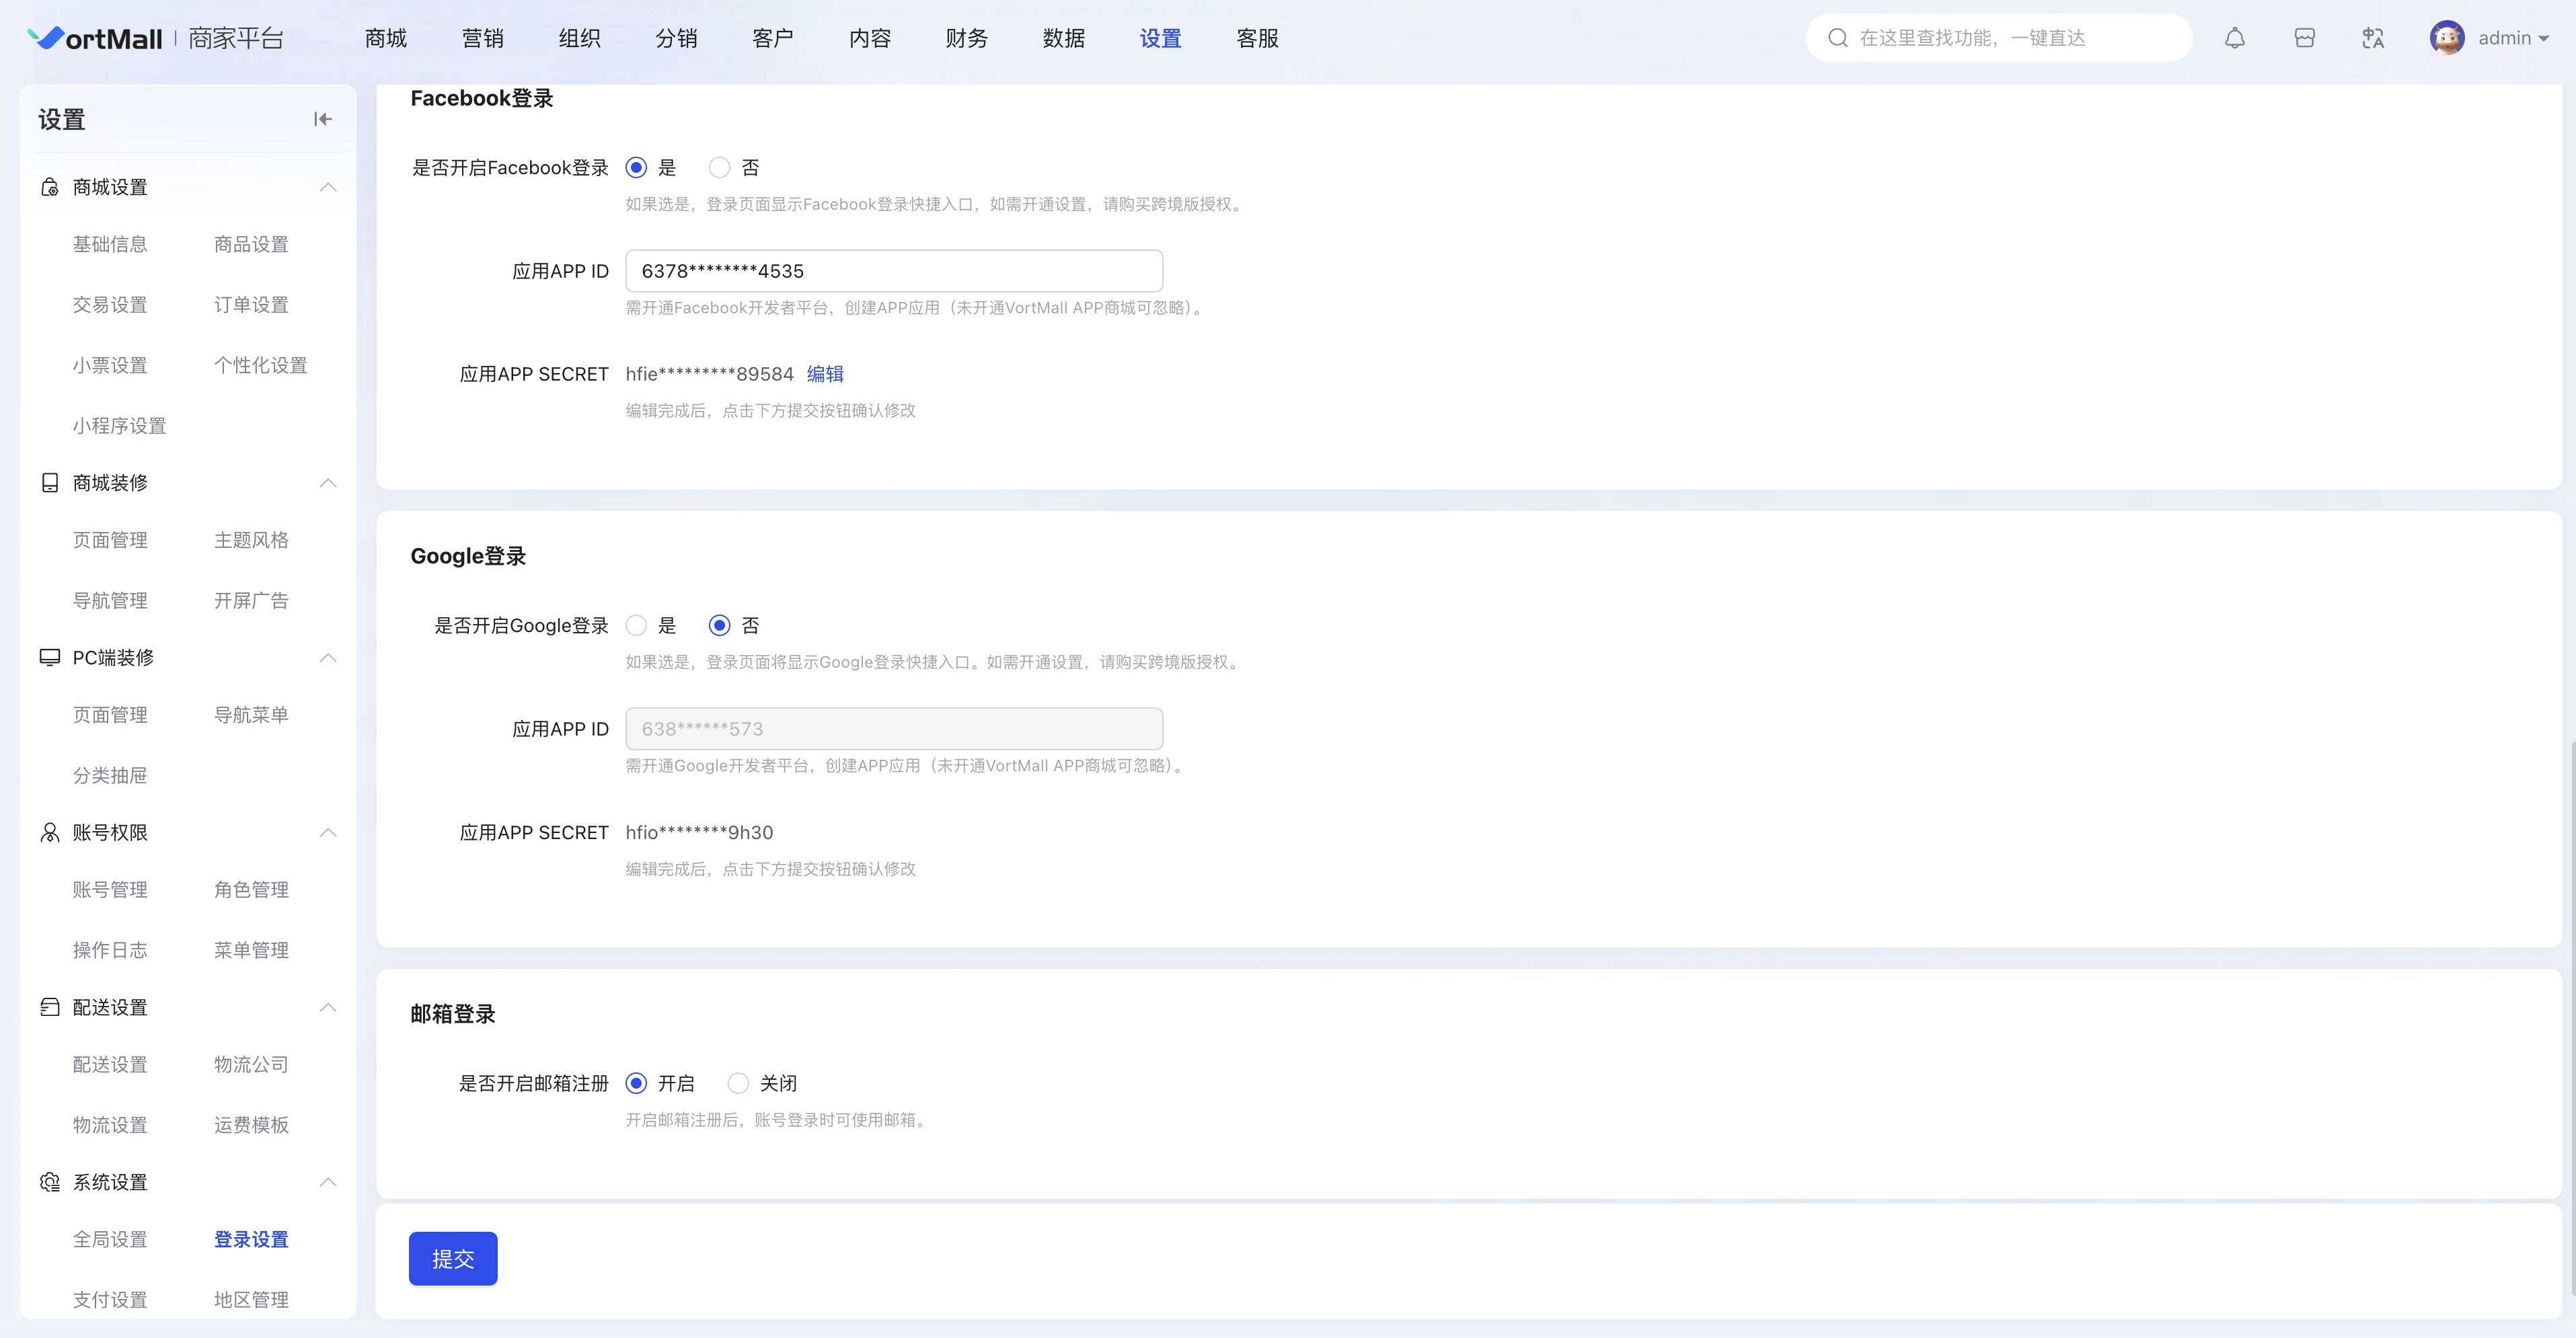Open the 营销 top menu

482,38
